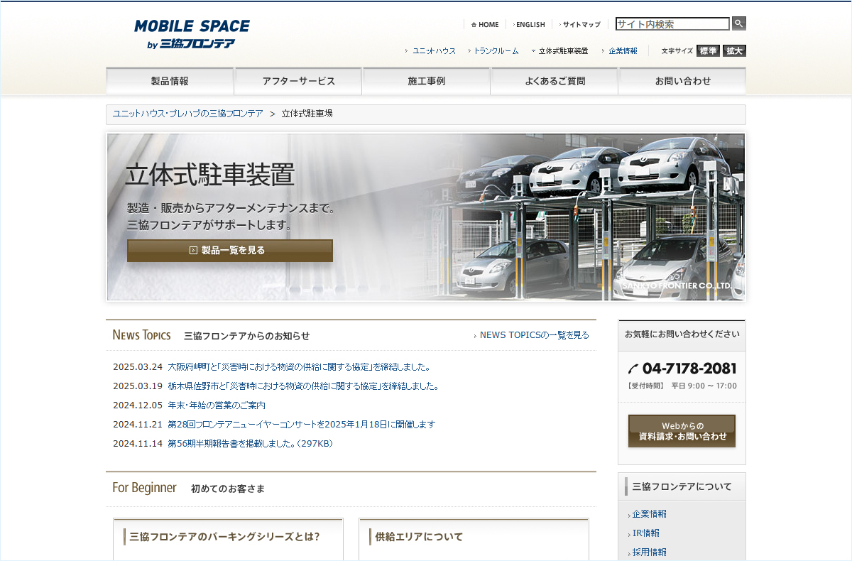Open the アフターサービス tab
Image resolution: width=852 pixels, height=561 pixels.
point(298,81)
